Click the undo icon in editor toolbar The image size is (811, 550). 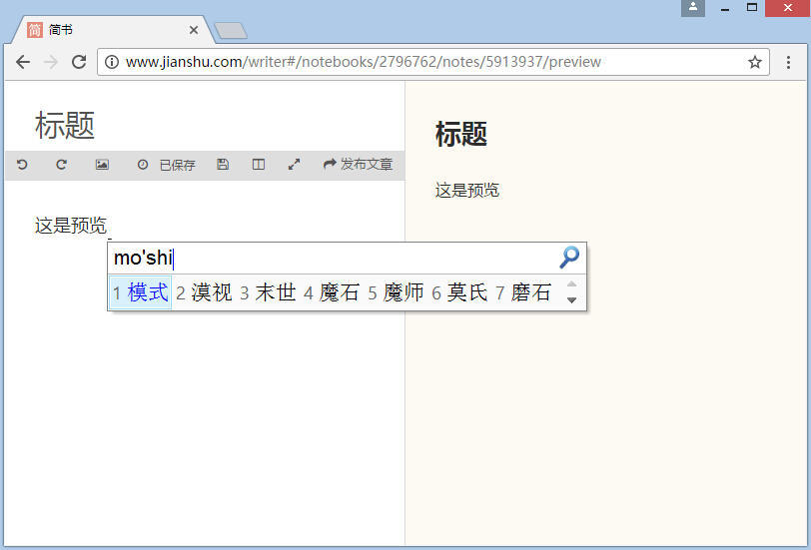22,165
